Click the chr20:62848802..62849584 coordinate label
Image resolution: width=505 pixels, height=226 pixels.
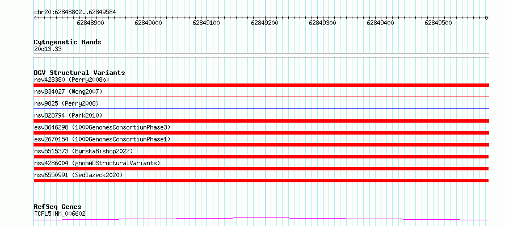[x=75, y=12]
